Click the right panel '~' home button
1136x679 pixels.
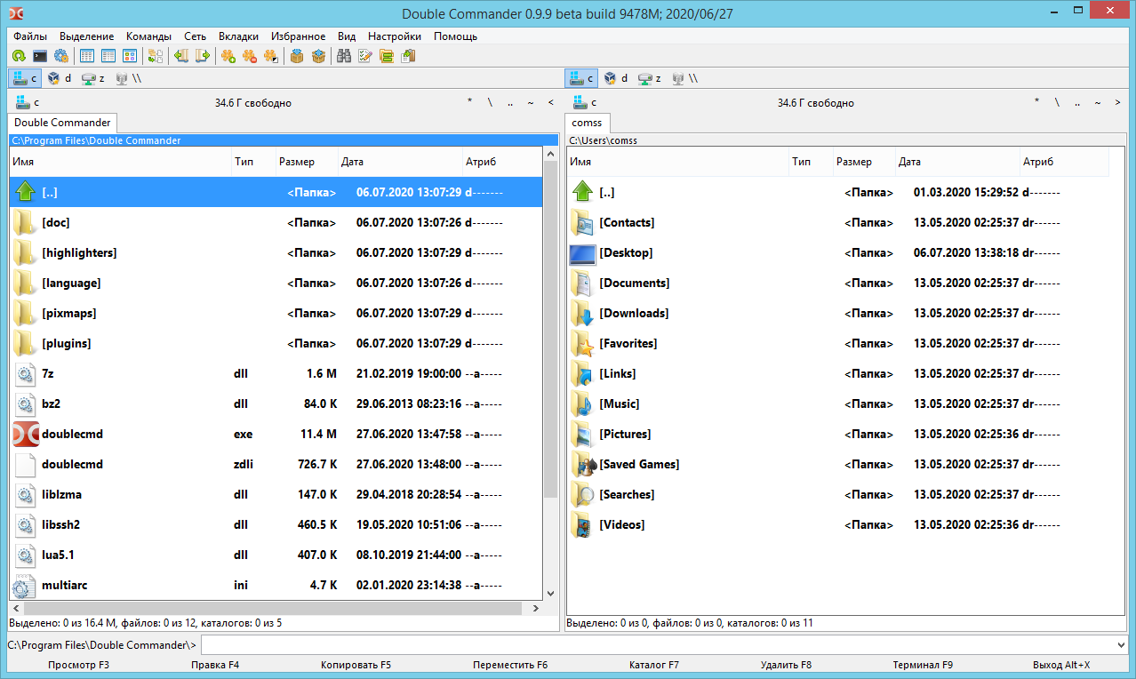(x=1098, y=102)
